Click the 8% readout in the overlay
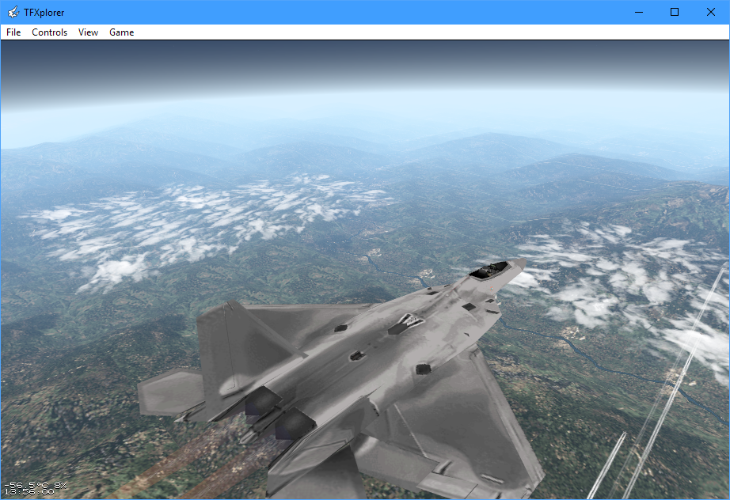 (x=60, y=484)
